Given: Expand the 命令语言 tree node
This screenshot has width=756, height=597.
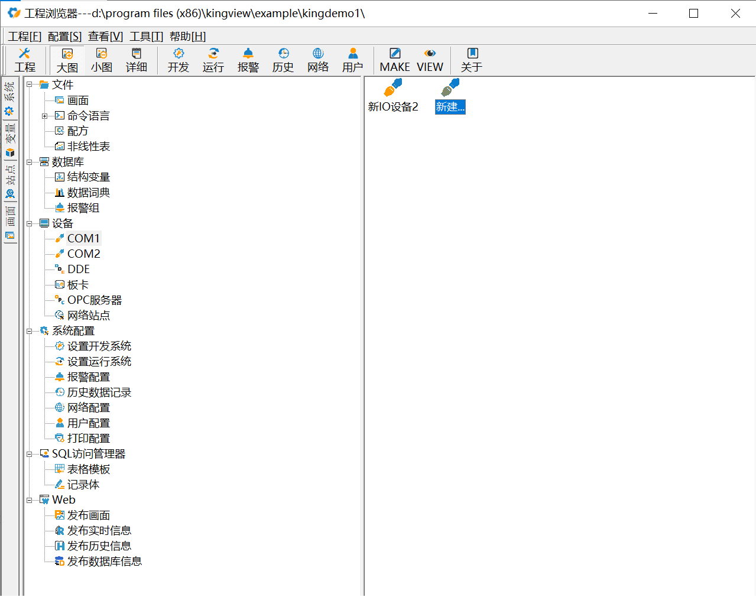Looking at the screenshot, I should coord(44,116).
